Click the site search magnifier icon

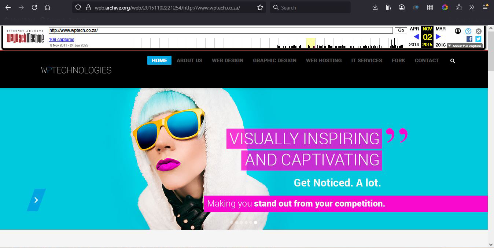pyautogui.click(x=453, y=61)
